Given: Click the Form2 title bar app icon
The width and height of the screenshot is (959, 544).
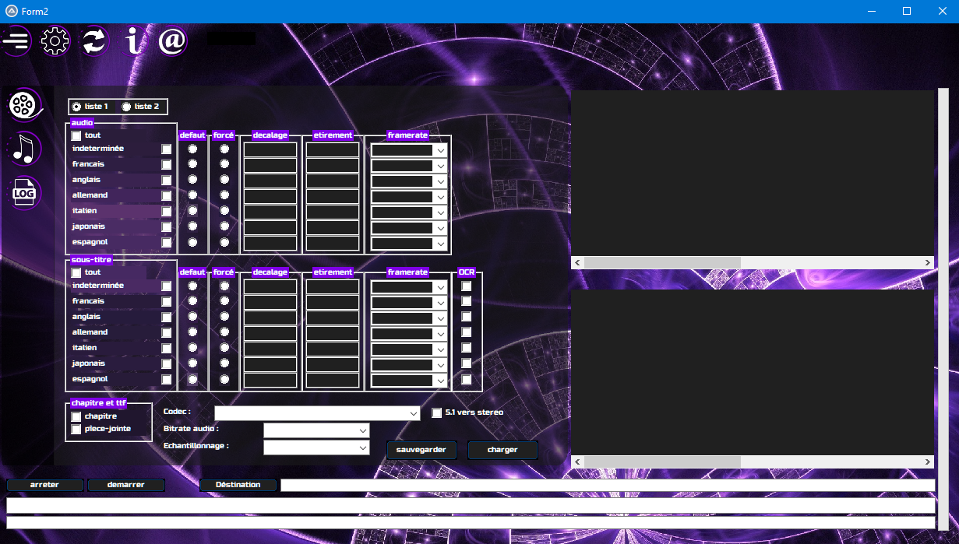Looking at the screenshot, I should [12, 11].
